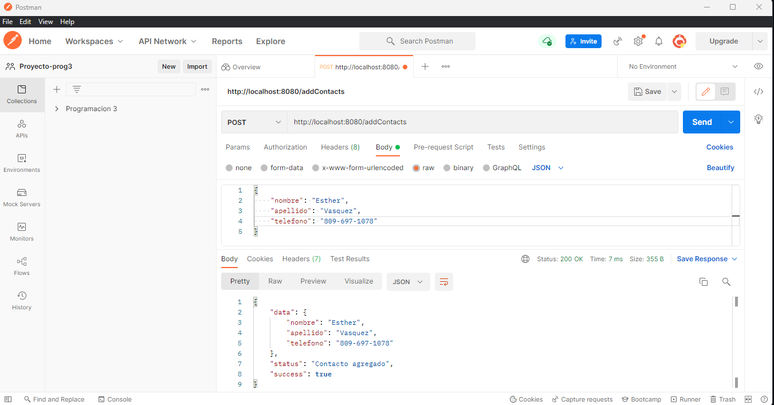
Task: Copy the response body to clipboard
Action: click(704, 281)
